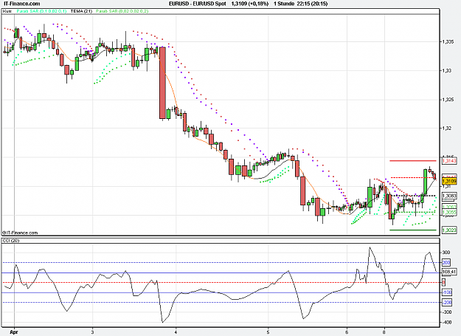Screen dimensions: 461x336
Task: Click the yellow 1,3109 current price tag
Action: click(x=449, y=181)
